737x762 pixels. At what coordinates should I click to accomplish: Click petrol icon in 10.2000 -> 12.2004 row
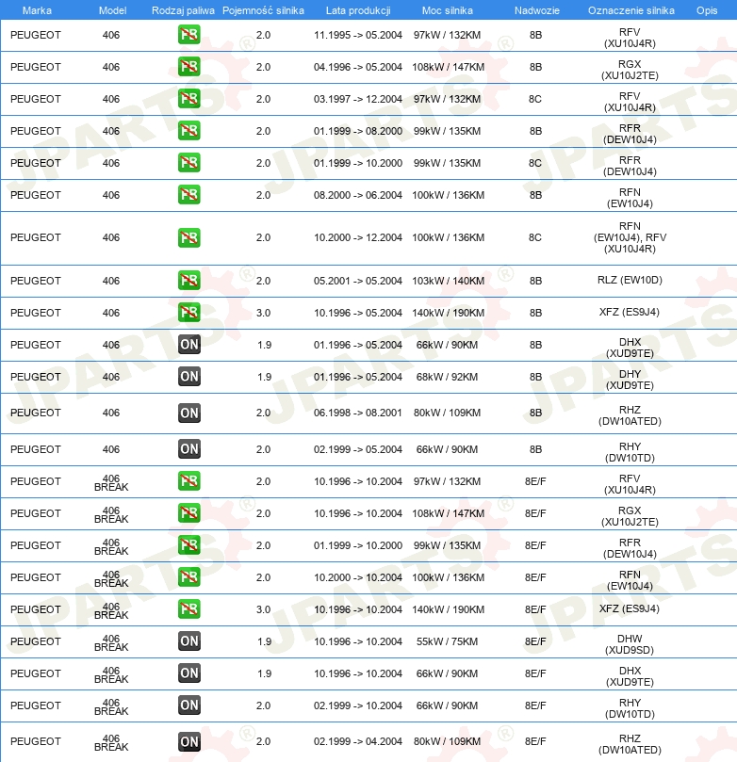pos(189,237)
